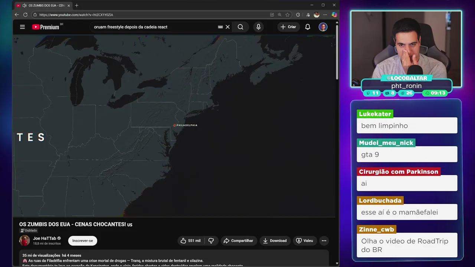This screenshot has width=475, height=267.
Task: Open YouTube account avatar menu
Action: (x=323, y=27)
